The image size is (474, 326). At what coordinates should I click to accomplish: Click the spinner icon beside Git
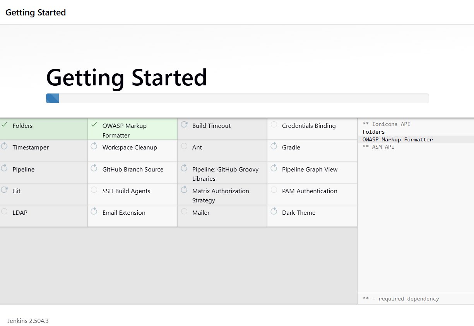pos(4,190)
